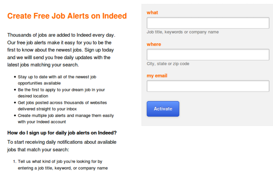This screenshot has height=175, width=273.
Task: Click the orange "what" field label
Action: 152,13
